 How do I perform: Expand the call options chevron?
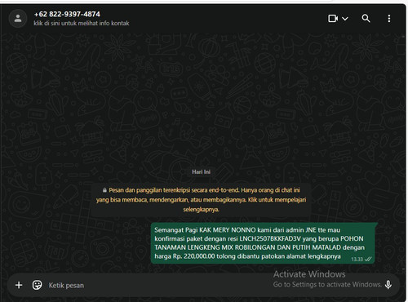point(345,19)
